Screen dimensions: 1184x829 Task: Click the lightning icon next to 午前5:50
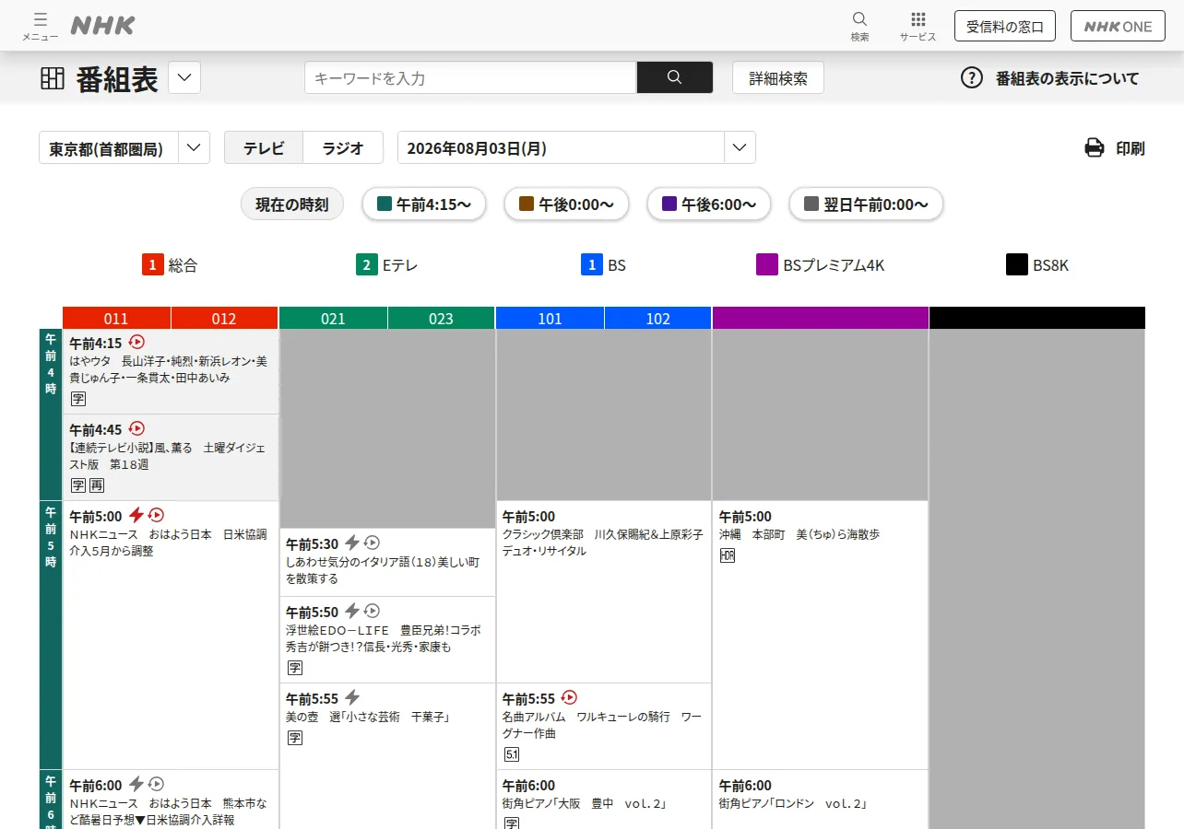click(x=352, y=611)
